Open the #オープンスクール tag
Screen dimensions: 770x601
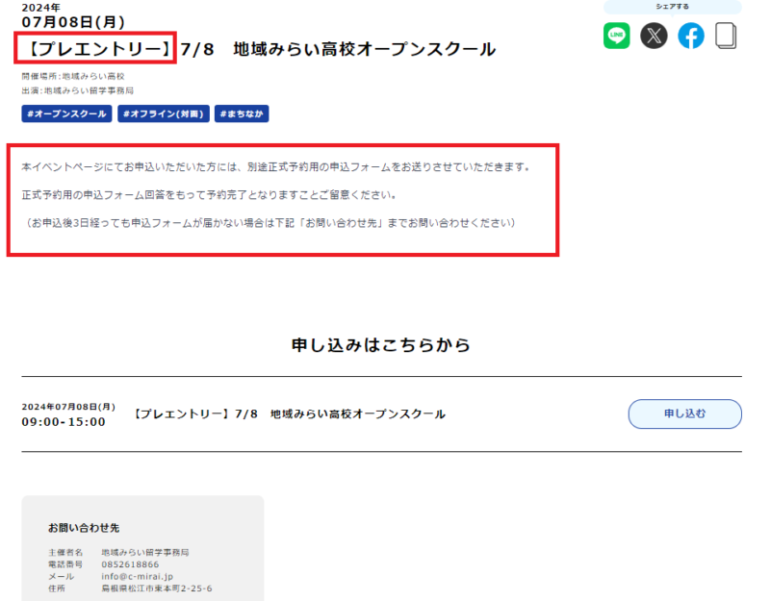click(x=66, y=114)
